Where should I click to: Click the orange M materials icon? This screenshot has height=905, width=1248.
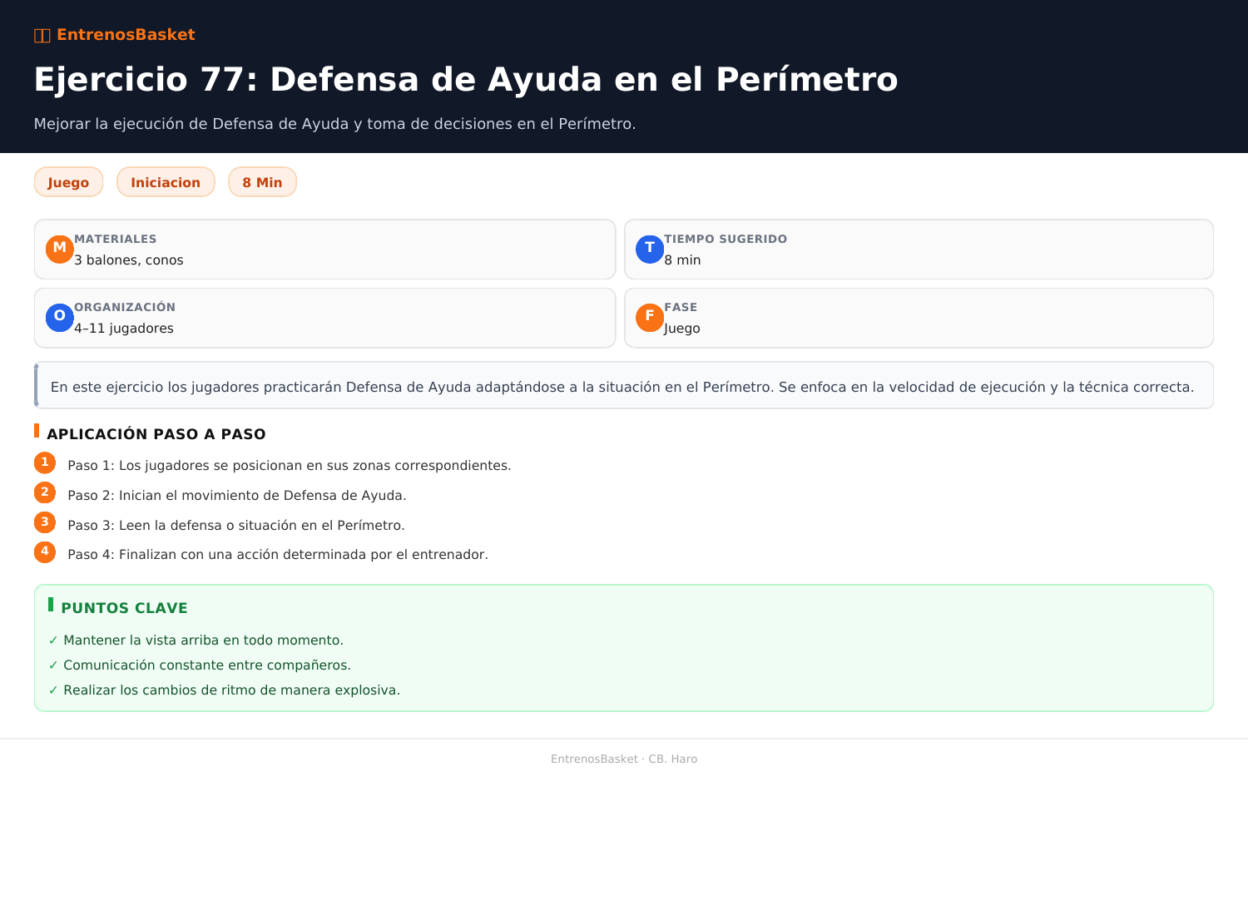click(60, 250)
